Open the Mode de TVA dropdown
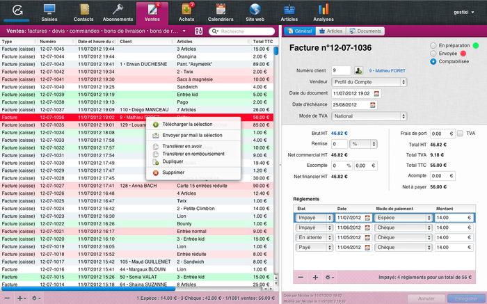The height and width of the screenshot is (304, 487). coord(369,115)
